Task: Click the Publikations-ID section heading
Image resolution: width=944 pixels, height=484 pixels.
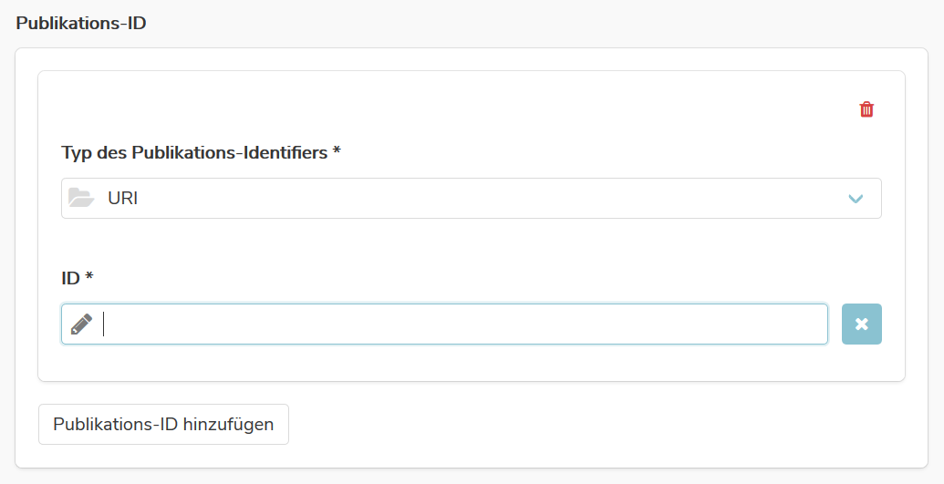Action: 81,24
